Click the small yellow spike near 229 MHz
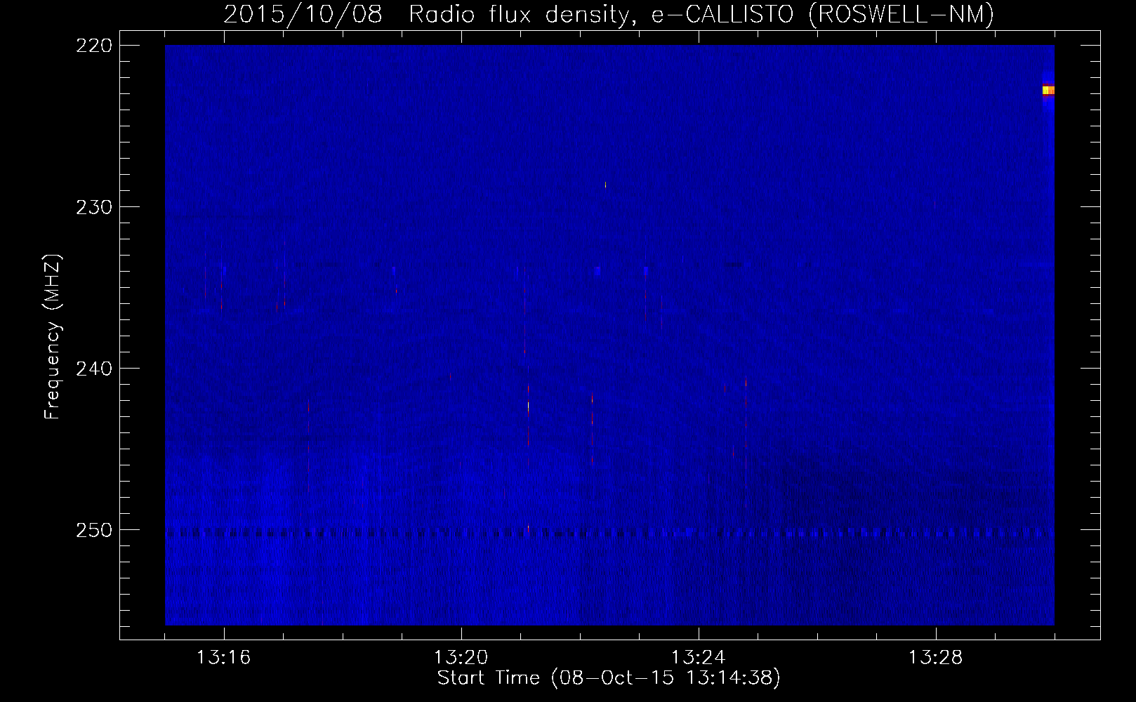The image size is (1136, 702). 605,185
